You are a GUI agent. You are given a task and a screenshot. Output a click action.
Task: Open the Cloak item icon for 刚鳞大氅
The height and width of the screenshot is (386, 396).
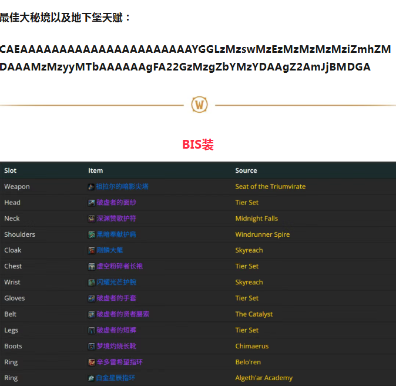92,250
